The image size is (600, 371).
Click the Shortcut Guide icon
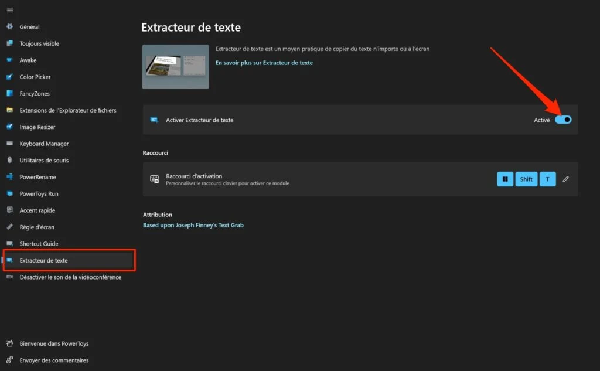coord(10,243)
